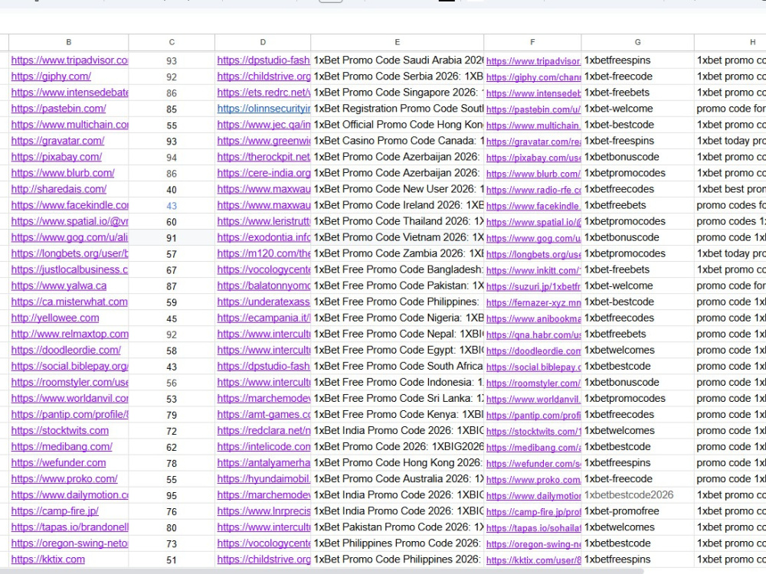Open the redclara.net link
The width and height of the screenshot is (766, 574).
(264, 431)
